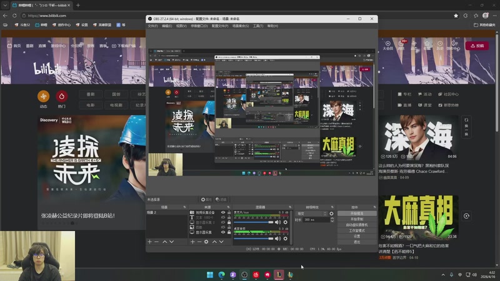The height and width of the screenshot is (281, 500).
Task: Select 场景 2 in scenes list
Action: coord(167,212)
